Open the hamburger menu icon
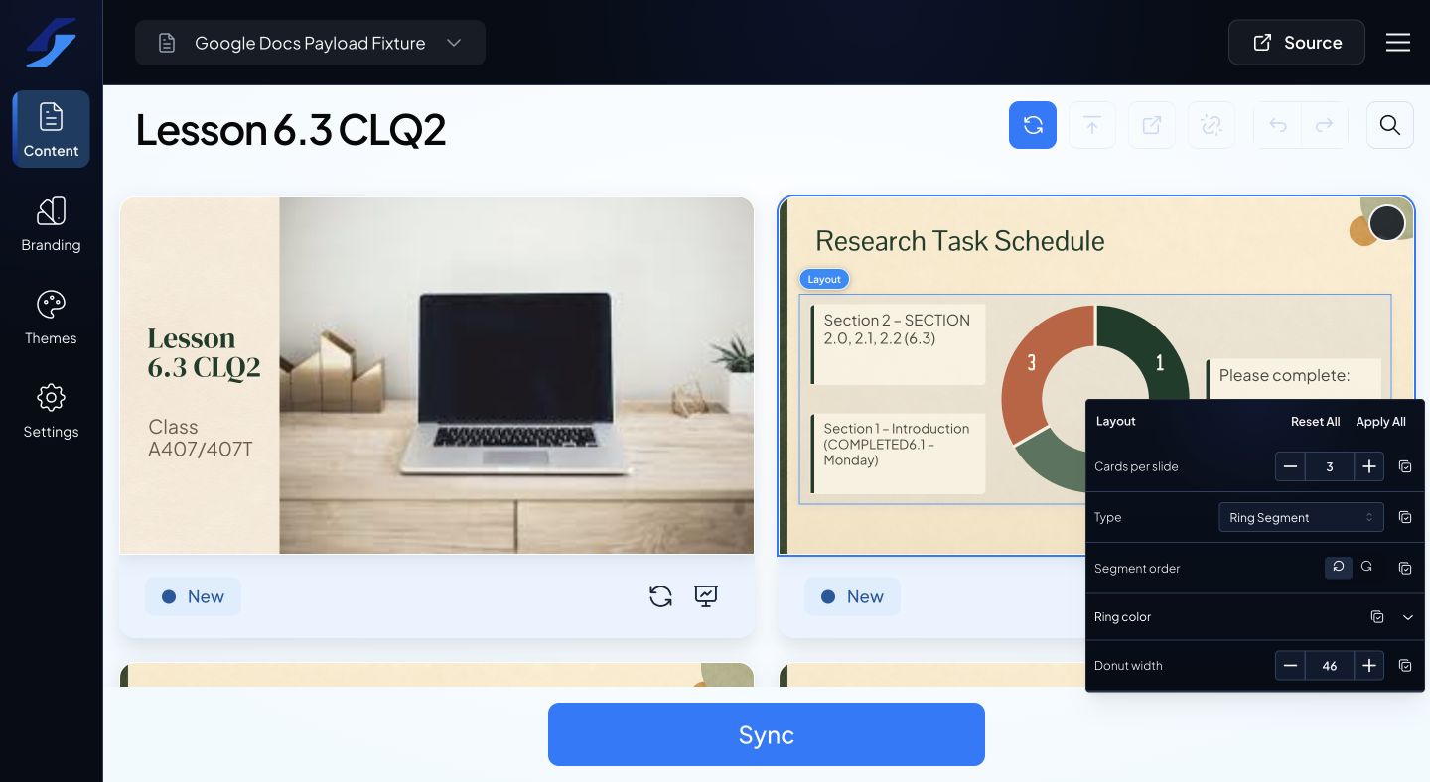The height and width of the screenshot is (782, 1430). click(1398, 43)
